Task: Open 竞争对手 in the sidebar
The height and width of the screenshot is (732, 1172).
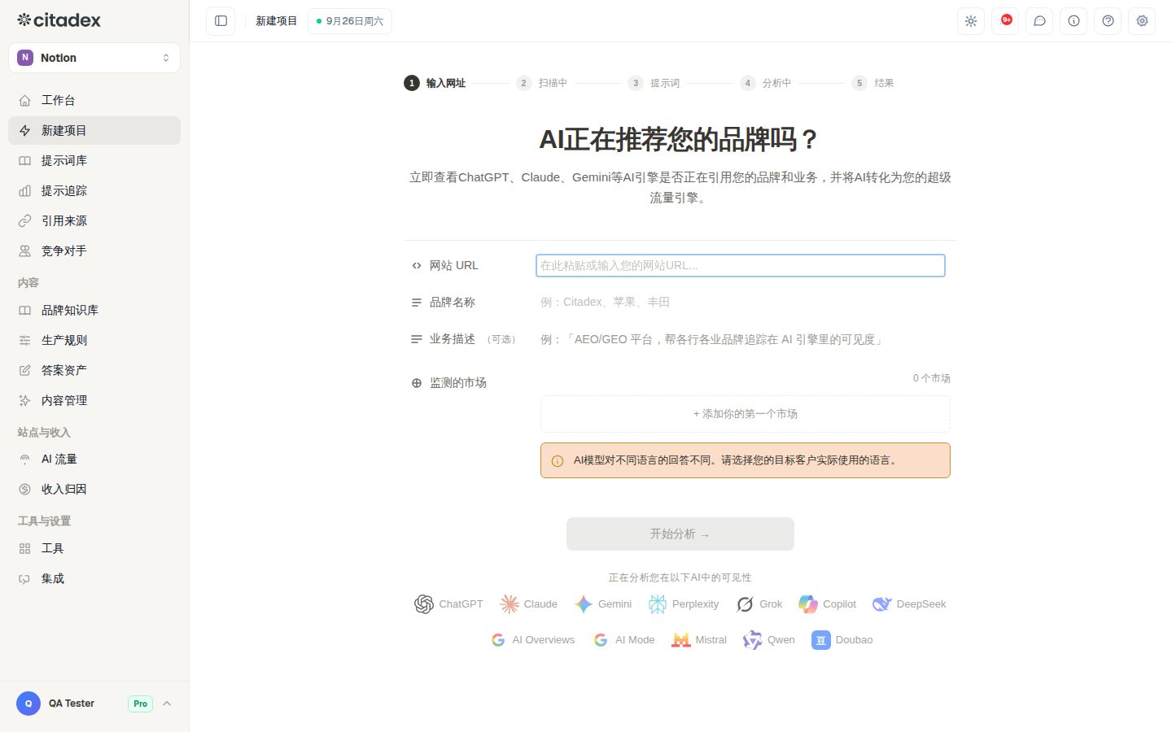Action: 94,251
